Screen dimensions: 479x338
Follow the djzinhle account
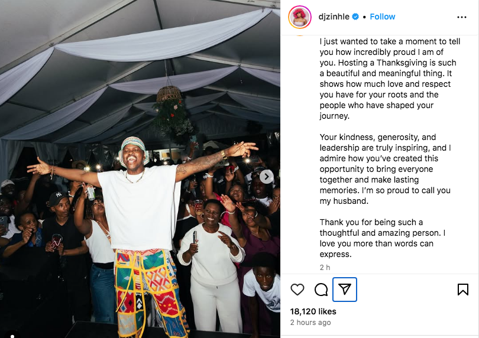383,17
